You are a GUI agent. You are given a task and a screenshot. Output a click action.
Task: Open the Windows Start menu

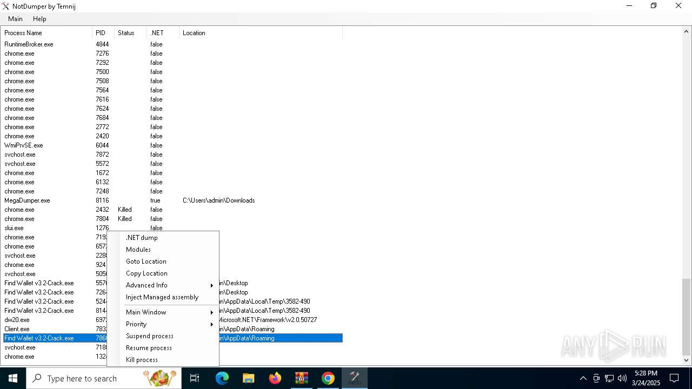tap(13, 378)
